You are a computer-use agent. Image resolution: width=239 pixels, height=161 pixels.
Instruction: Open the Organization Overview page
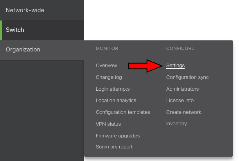[106, 66]
